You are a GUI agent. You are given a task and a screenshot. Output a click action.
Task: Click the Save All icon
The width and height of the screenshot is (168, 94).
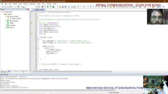click(x=65, y=7)
